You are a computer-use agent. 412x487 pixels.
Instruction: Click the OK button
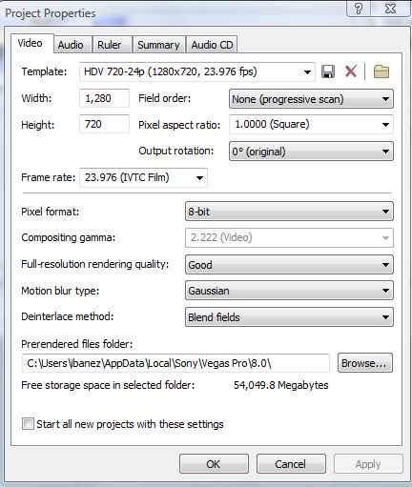(214, 464)
